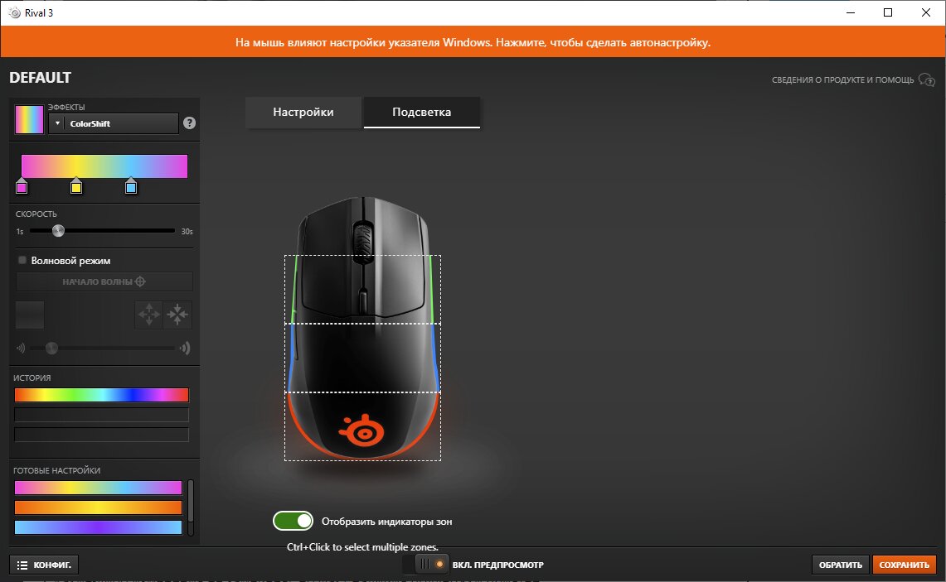Switch to the Настройки tab
The height and width of the screenshot is (582, 946).
coord(303,112)
